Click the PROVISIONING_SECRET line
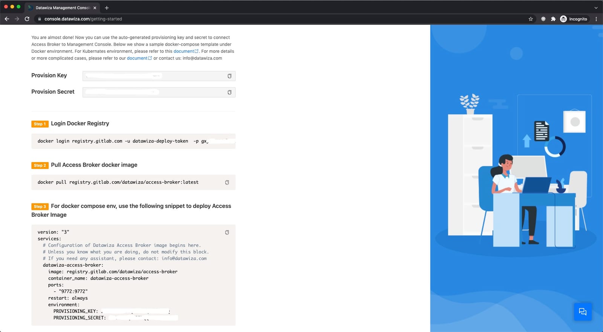This screenshot has height=332, width=603. click(x=115, y=318)
